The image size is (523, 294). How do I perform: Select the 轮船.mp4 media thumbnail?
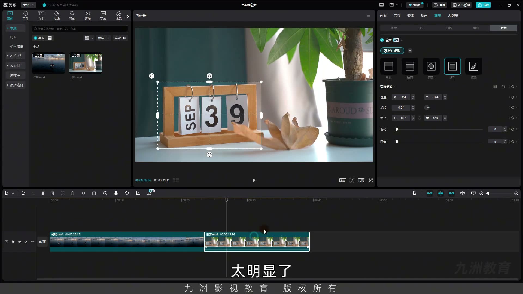(x=48, y=63)
